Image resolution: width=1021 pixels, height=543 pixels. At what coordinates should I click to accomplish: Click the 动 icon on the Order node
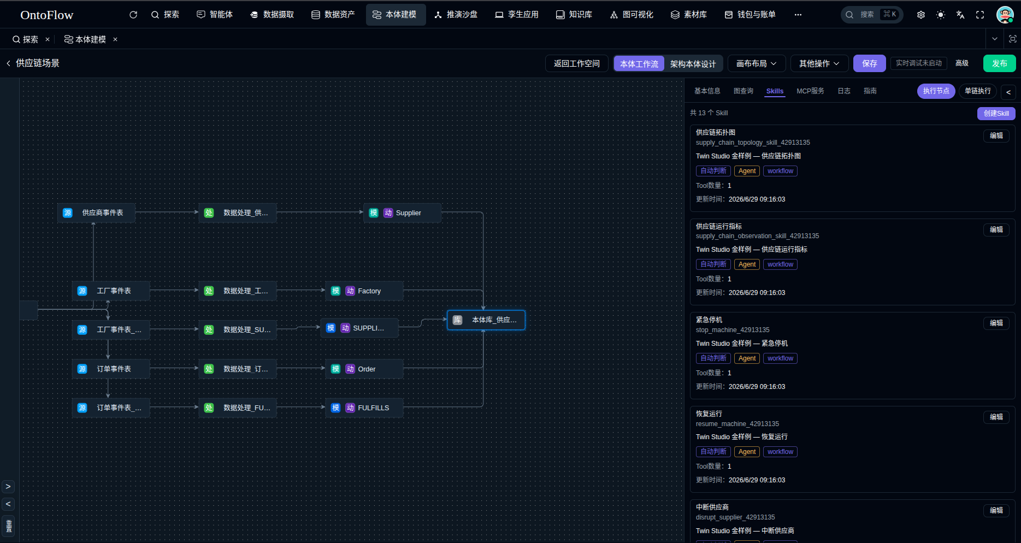point(351,369)
